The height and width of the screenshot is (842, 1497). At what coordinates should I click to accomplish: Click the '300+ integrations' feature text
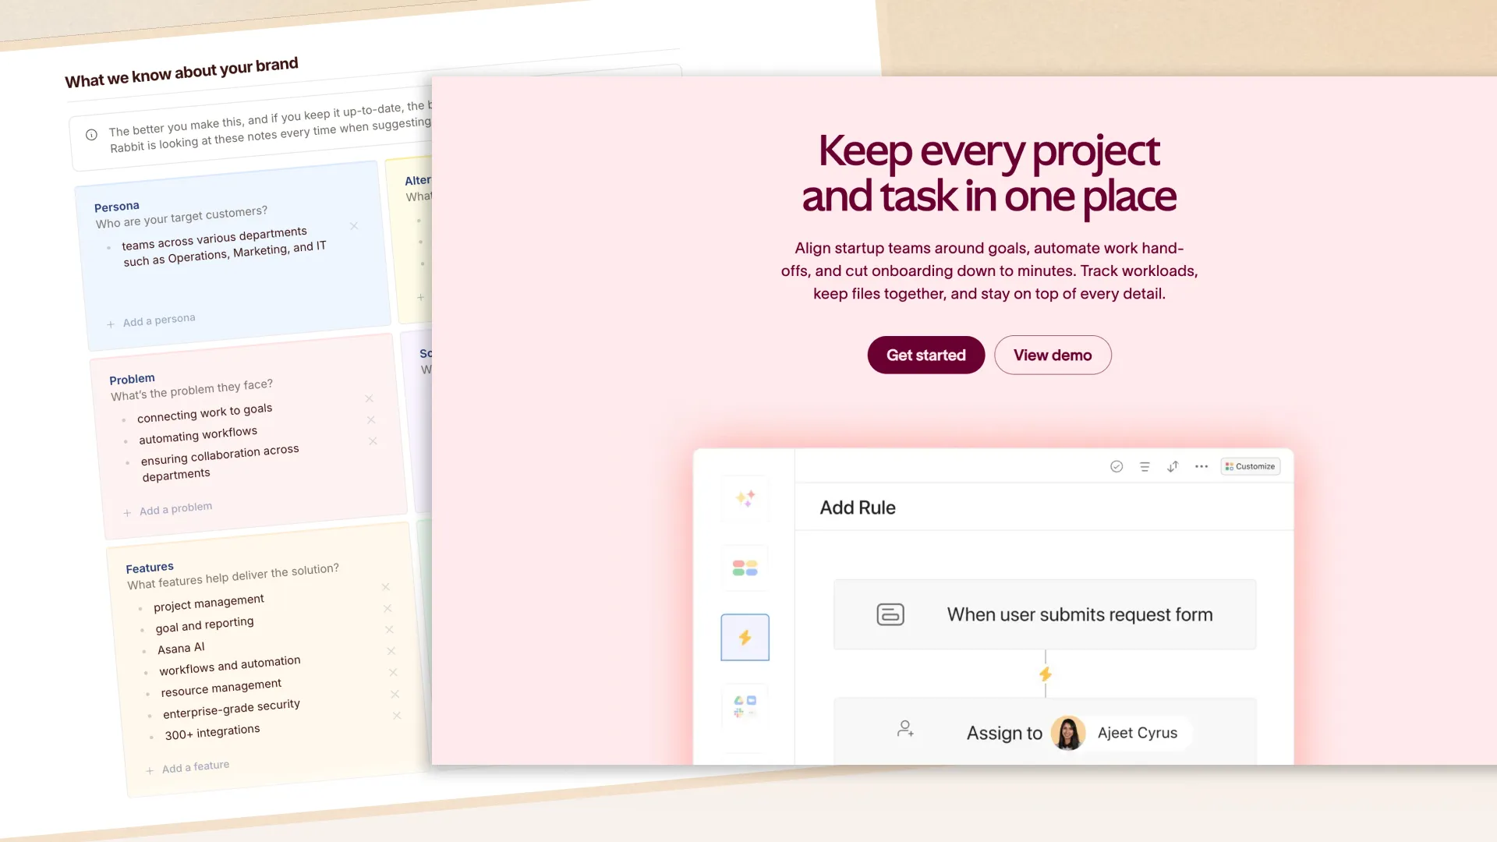[212, 732]
